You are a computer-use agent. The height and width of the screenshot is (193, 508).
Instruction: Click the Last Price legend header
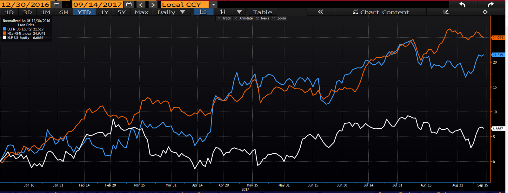26,25
